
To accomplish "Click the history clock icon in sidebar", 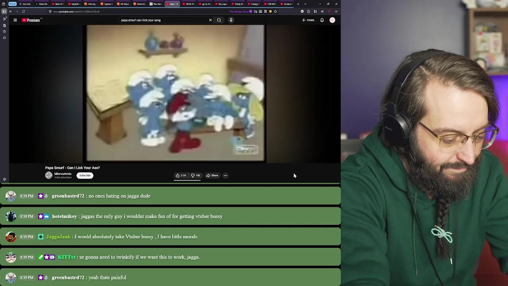I will pyautogui.click(x=4, y=31).
